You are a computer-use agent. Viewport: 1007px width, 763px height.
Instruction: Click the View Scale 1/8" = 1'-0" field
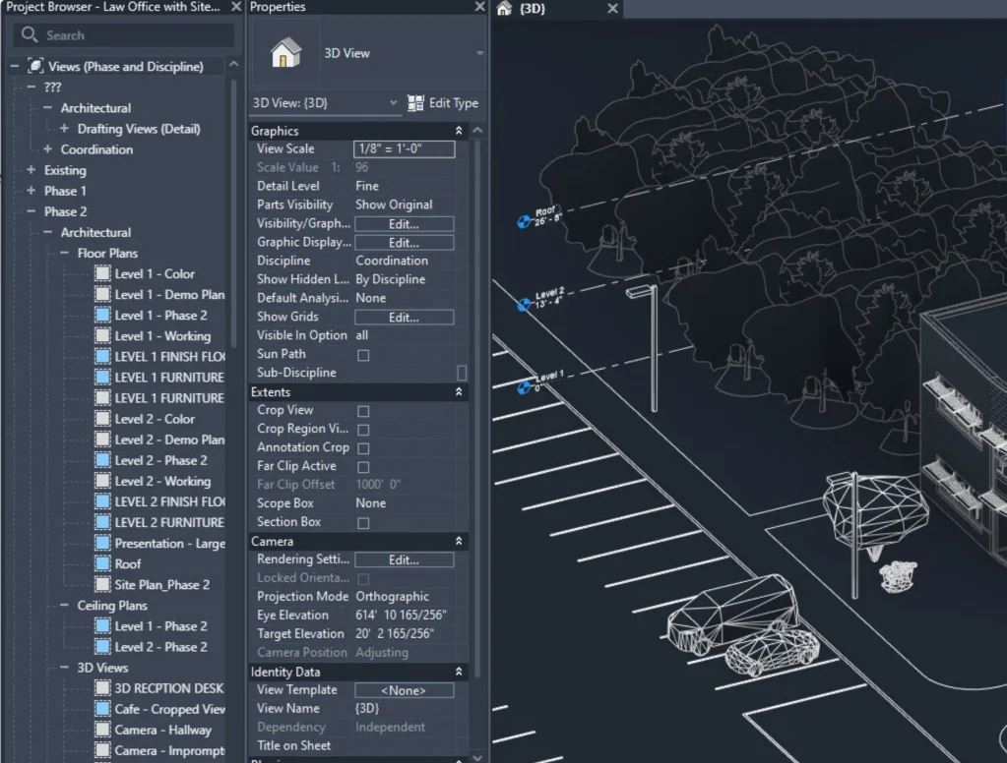click(404, 148)
